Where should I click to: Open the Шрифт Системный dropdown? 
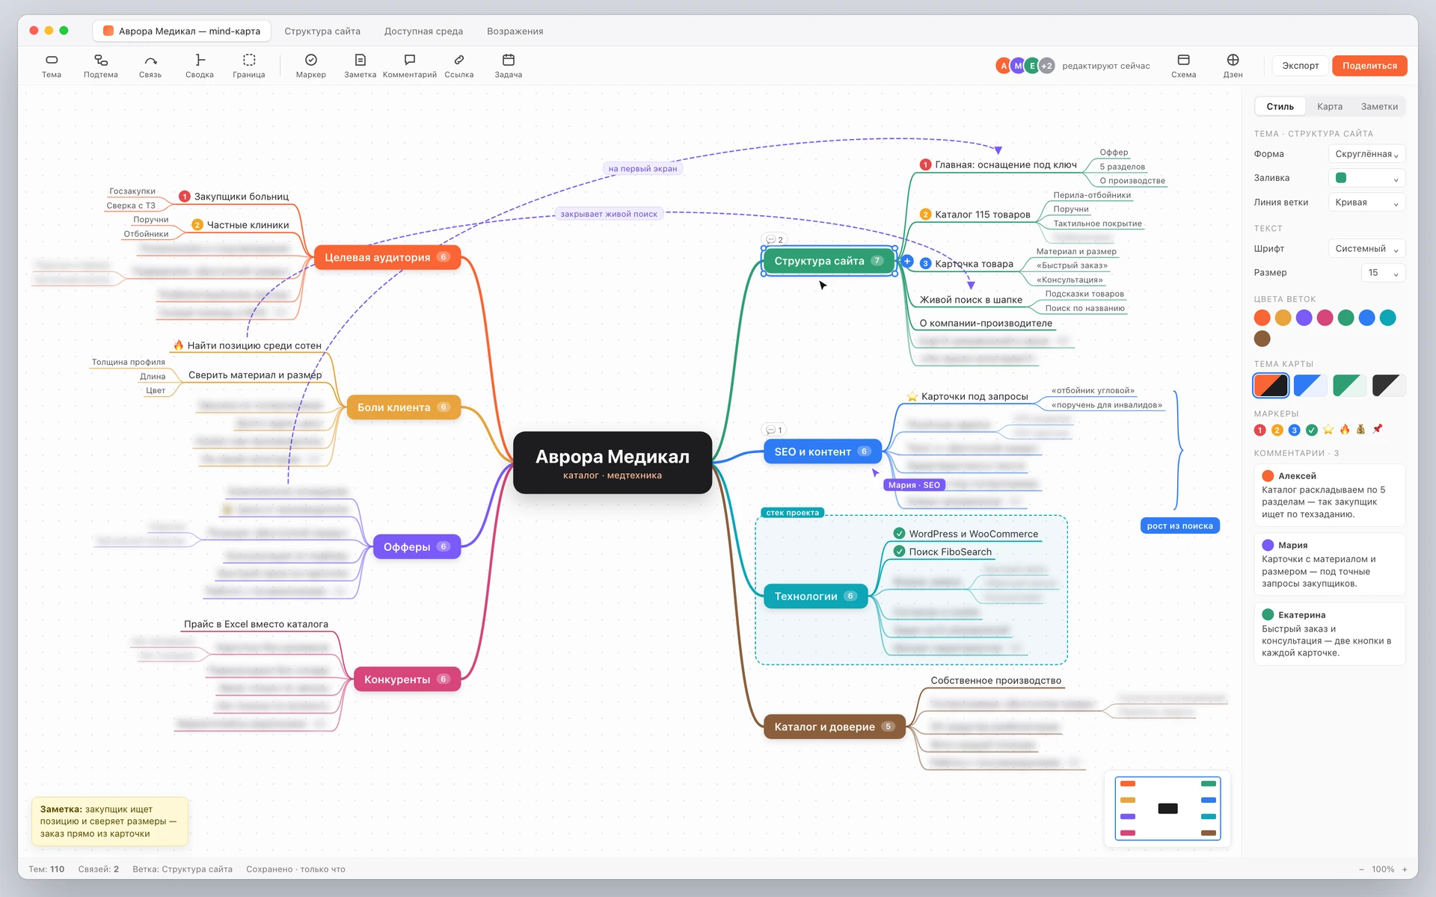pos(1366,249)
